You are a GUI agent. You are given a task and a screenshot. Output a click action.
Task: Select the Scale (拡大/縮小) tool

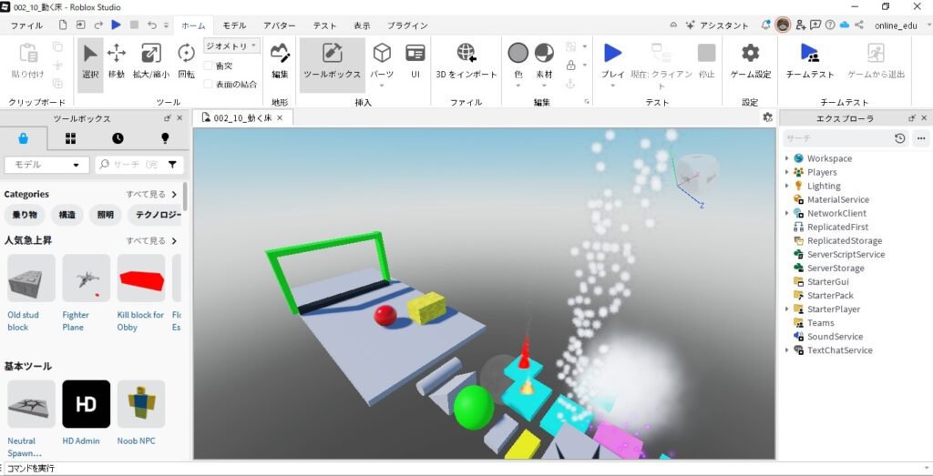151,60
